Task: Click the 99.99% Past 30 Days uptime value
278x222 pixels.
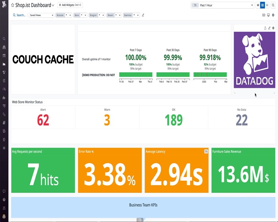Action: [173, 58]
